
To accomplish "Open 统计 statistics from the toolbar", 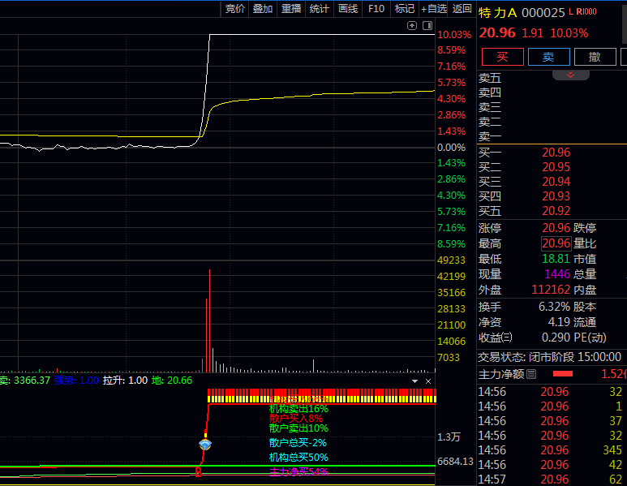I will [320, 9].
